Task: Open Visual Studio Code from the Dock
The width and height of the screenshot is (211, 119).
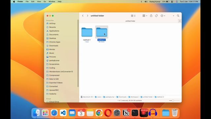Action: coord(63,113)
